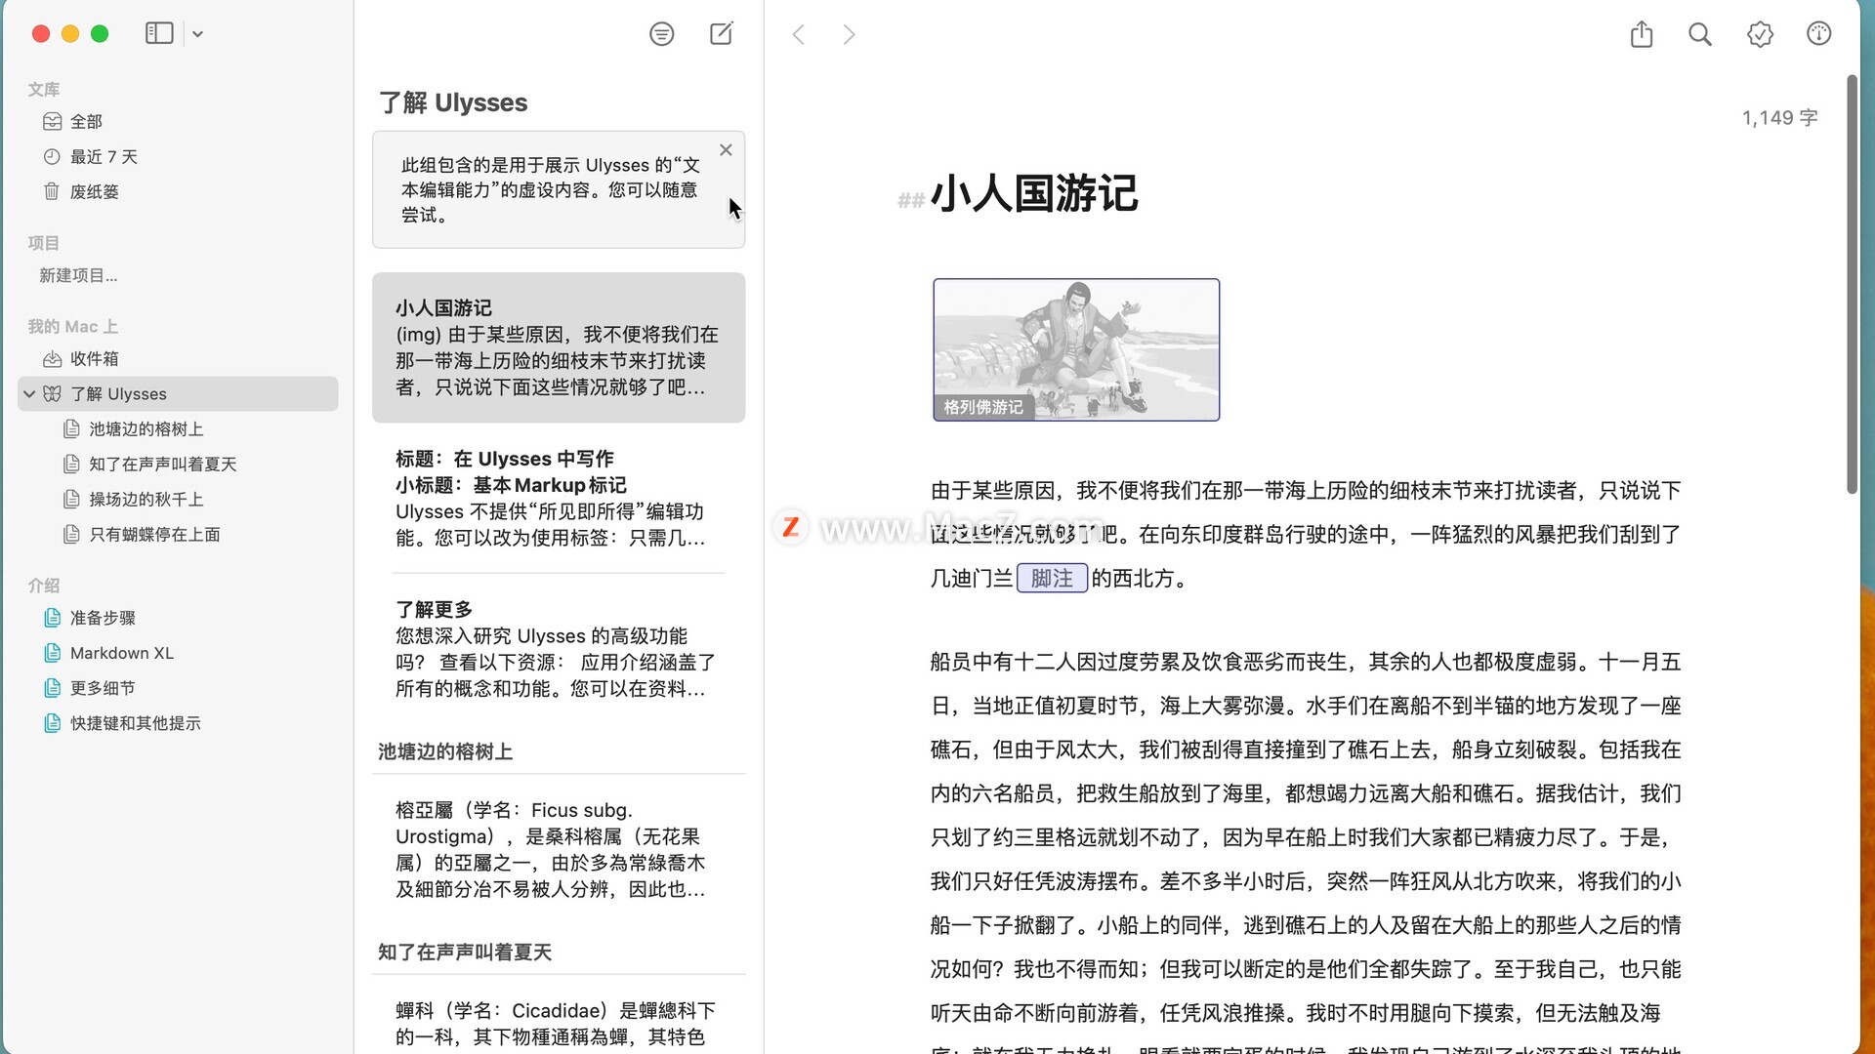Click the sheet icon beside 只有蝴蝶停在上面
1875x1054 pixels.
(x=71, y=535)
